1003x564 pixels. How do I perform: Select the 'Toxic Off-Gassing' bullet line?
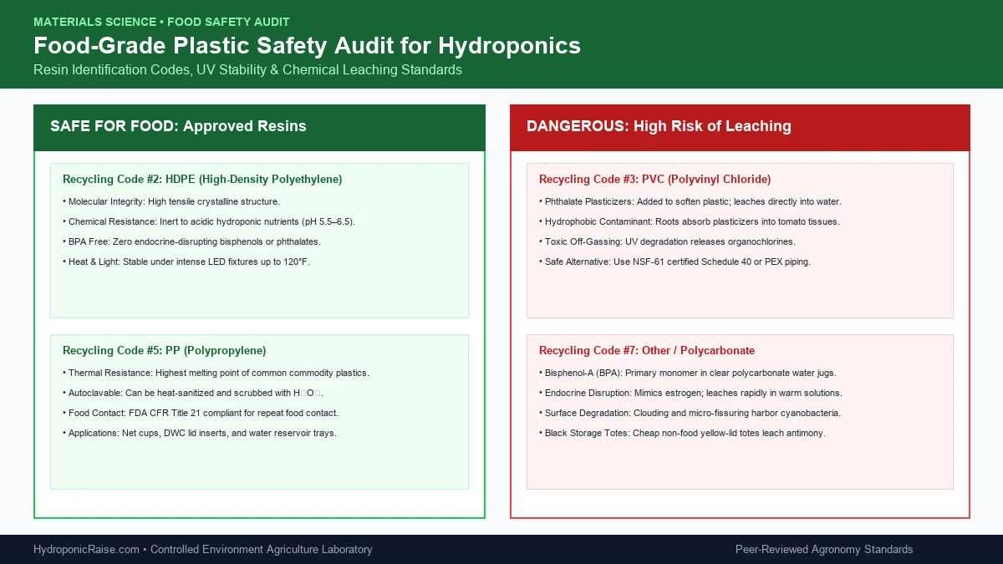point(668,241)
